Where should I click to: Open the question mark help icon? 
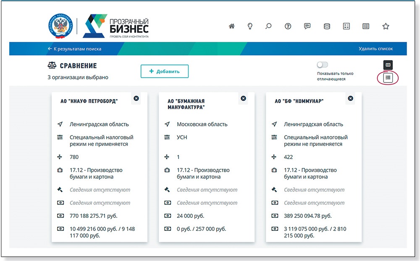[x=288, y=26]
